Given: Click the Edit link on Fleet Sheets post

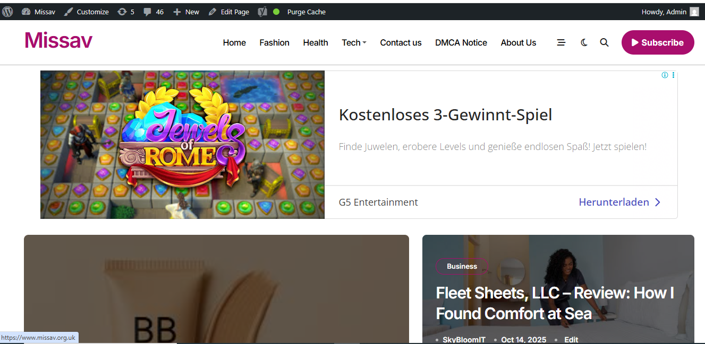Looking at the screenshot, I should (571, 340).
